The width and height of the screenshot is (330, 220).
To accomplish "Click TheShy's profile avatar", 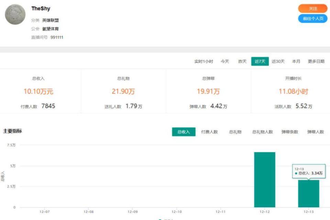I will pos(15,14).
